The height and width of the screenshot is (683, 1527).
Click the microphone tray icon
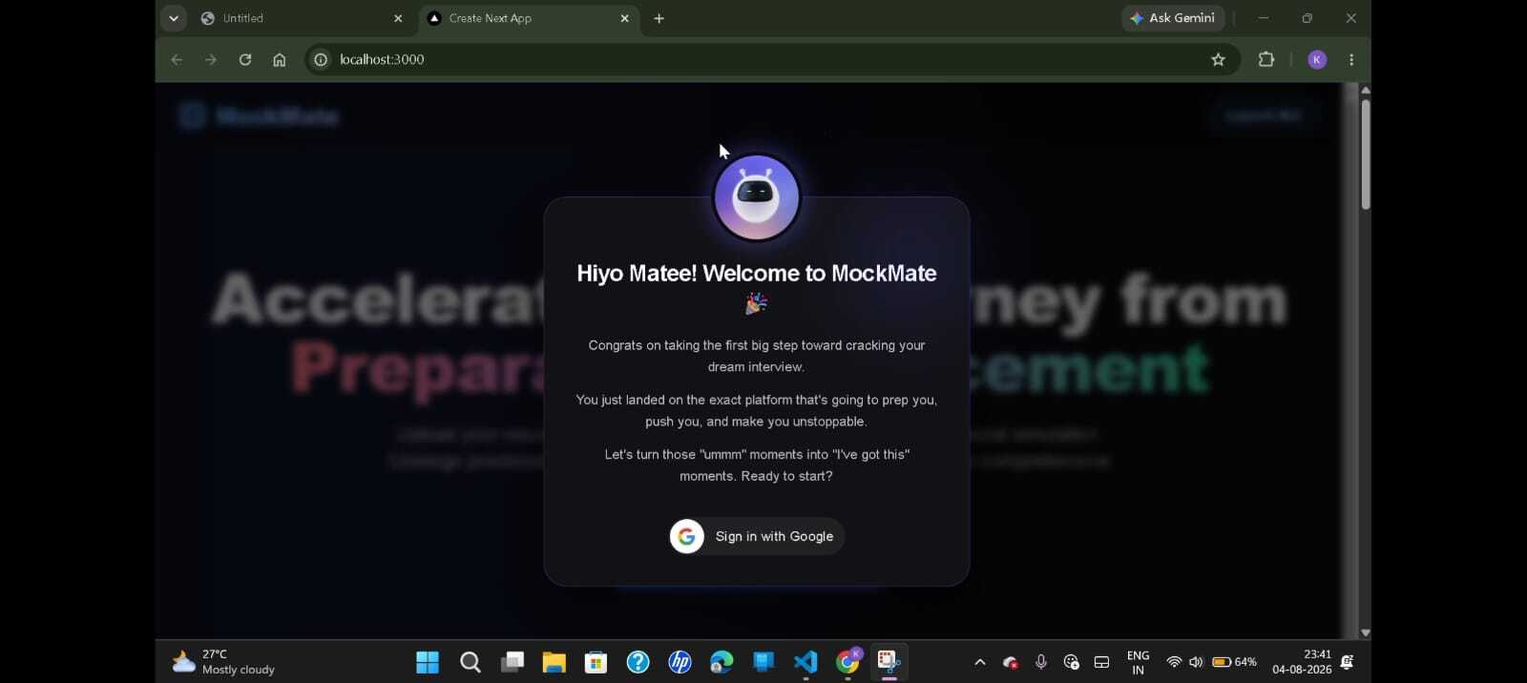(1041, 662)
